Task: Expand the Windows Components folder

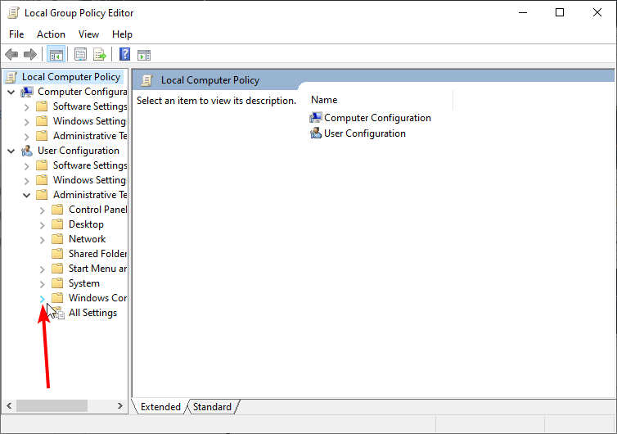Action: (x=42, y=299)
